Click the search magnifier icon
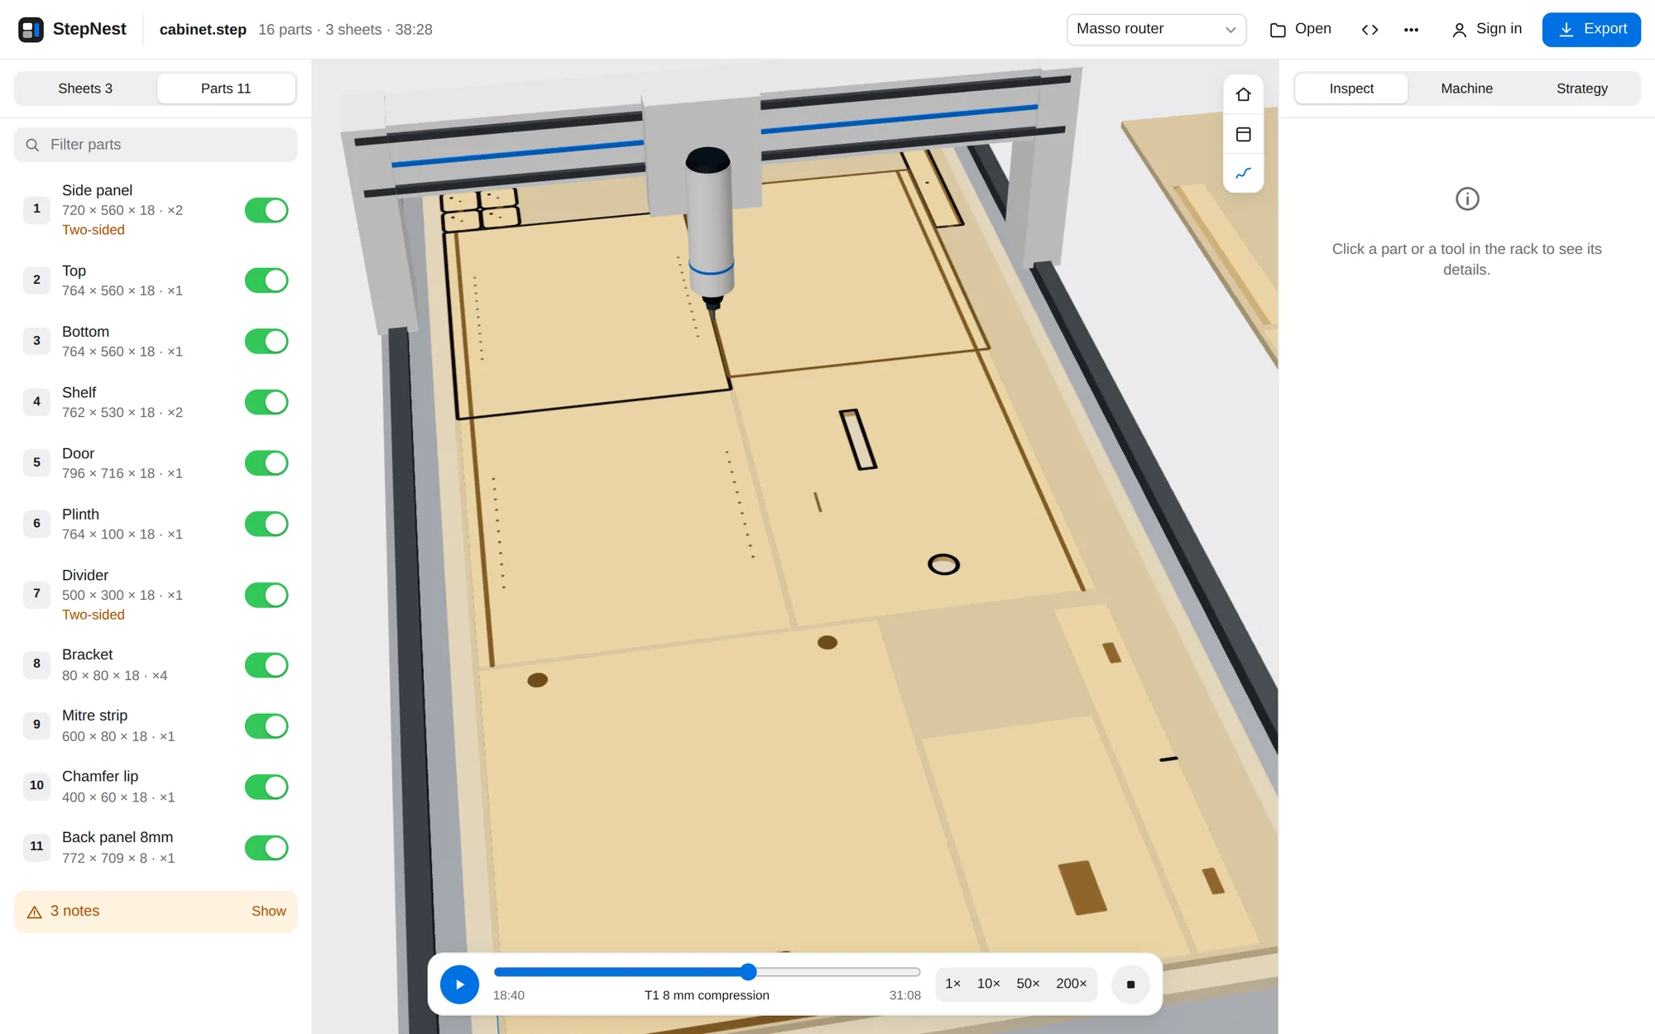Viewport: 1655px width, 1034px height. coord(32,145)
